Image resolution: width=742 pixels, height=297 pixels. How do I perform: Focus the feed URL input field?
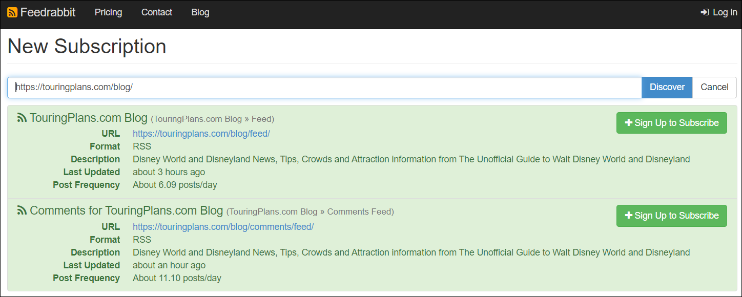324,87
